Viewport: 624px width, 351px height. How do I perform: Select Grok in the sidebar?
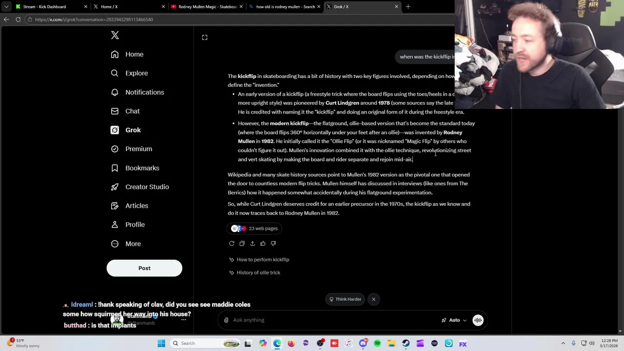(126, 130)
